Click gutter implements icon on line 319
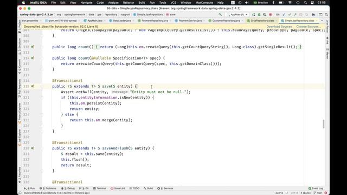Viewport: 347px width, 195px height. (x=33, y=86)
